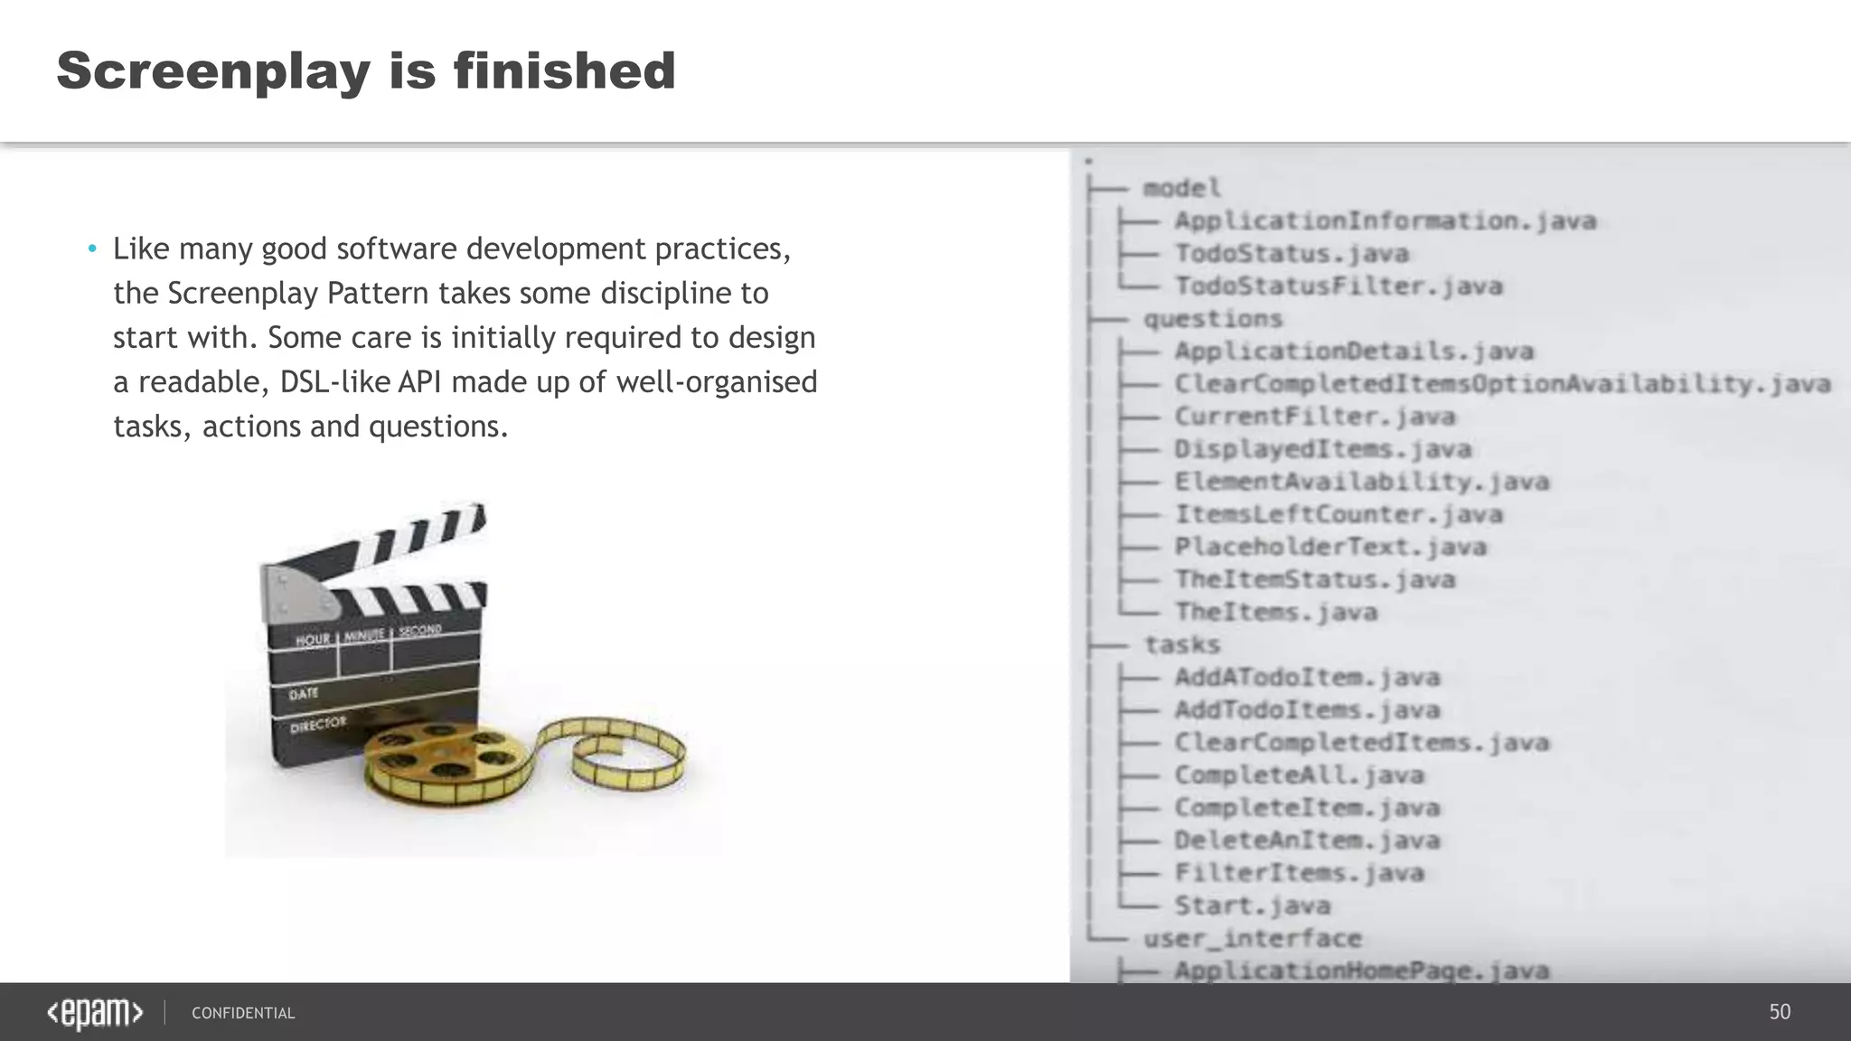Select ApplicationHomePage.java file entry

(1361, 971)
